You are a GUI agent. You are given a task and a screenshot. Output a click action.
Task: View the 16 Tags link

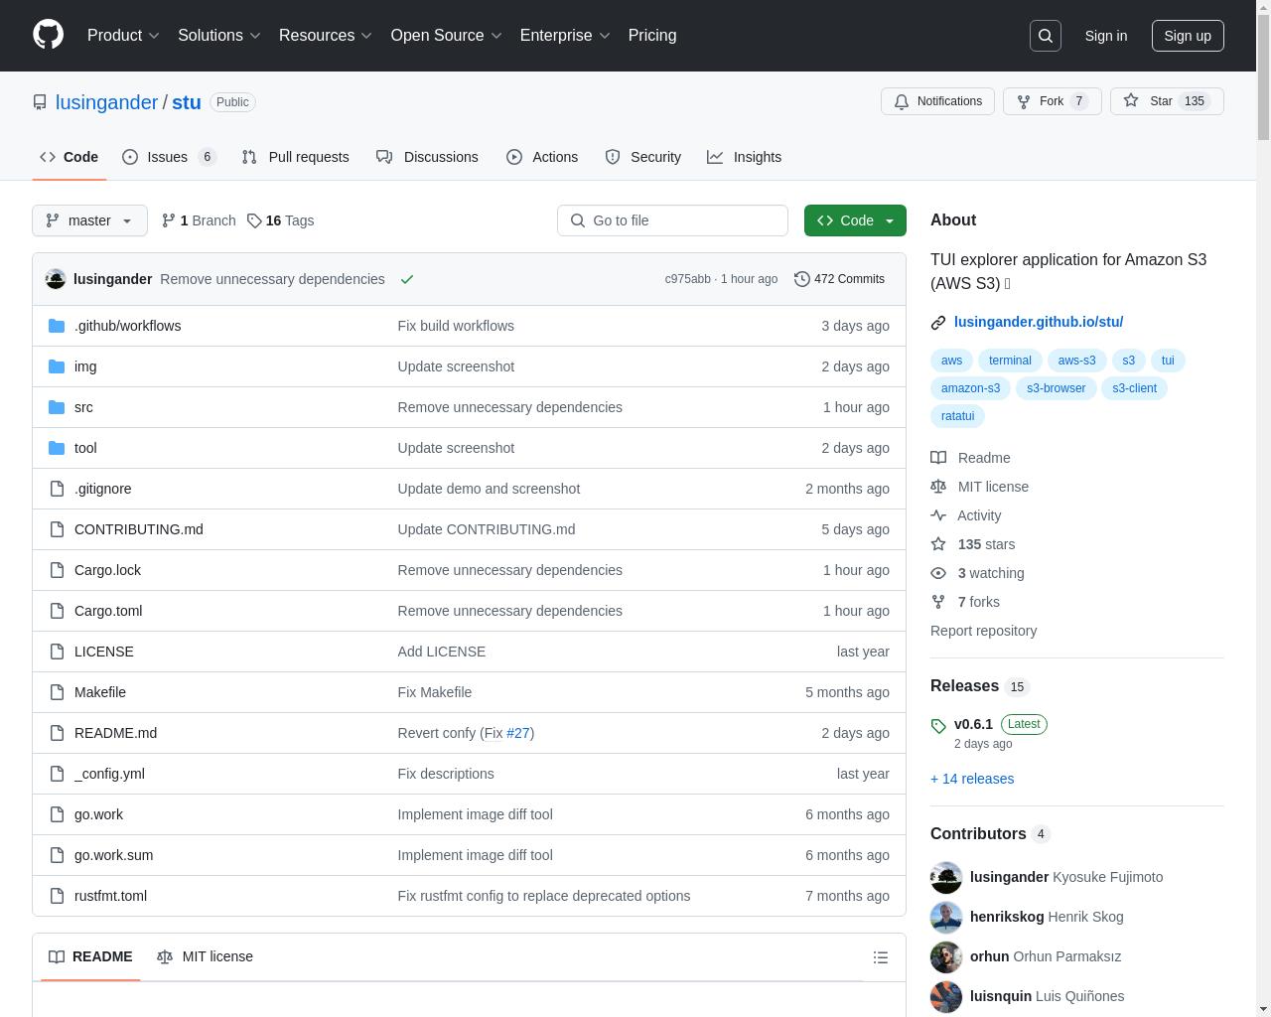pyautogui.click(x=281, y=220)
